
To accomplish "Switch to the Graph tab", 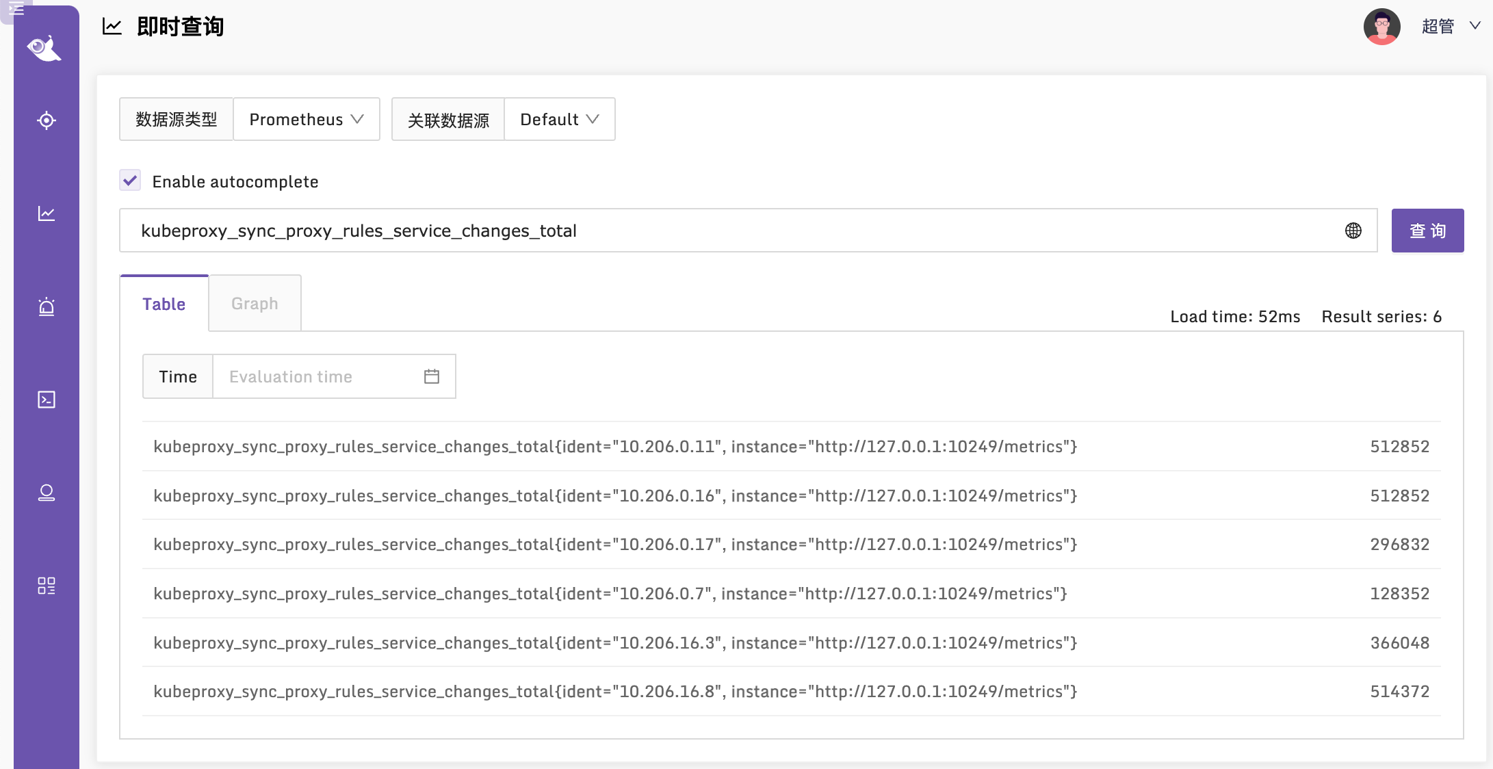I will [x=254, y=303].
